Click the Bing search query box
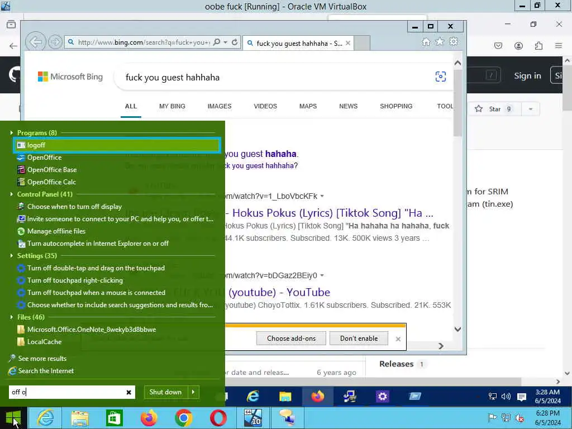Viewport: 572px width, 429px height. point(274,77)
